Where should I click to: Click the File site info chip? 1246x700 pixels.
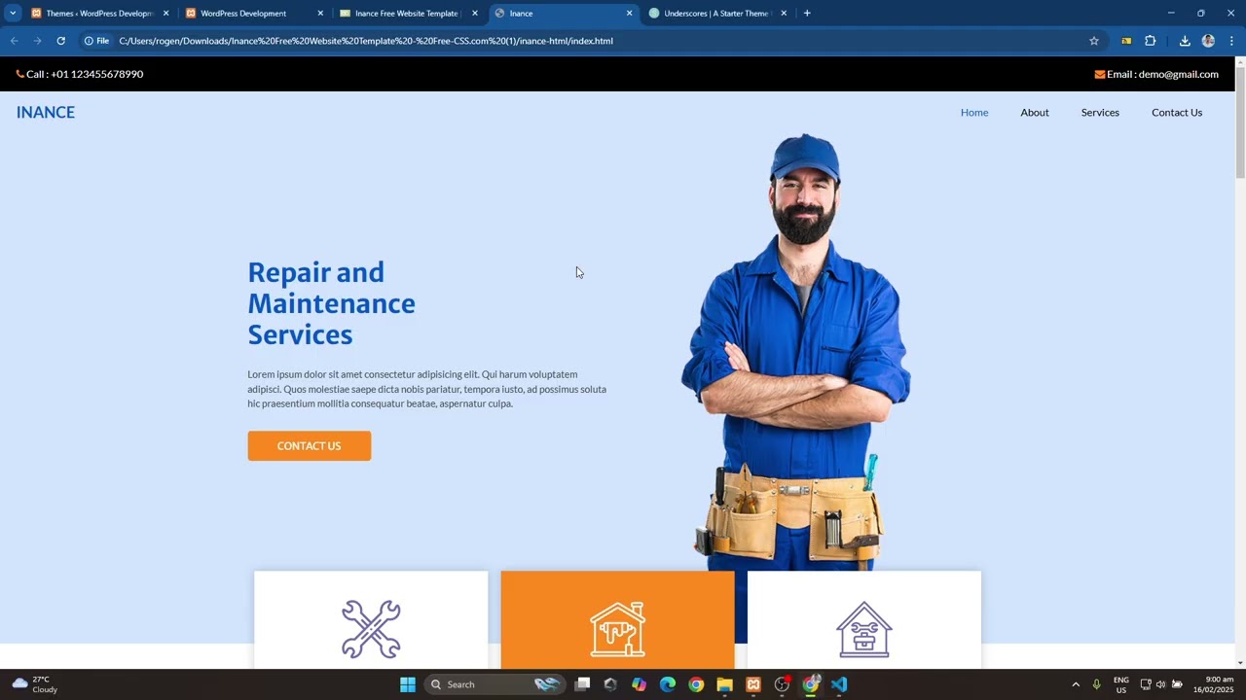point(96,41)
